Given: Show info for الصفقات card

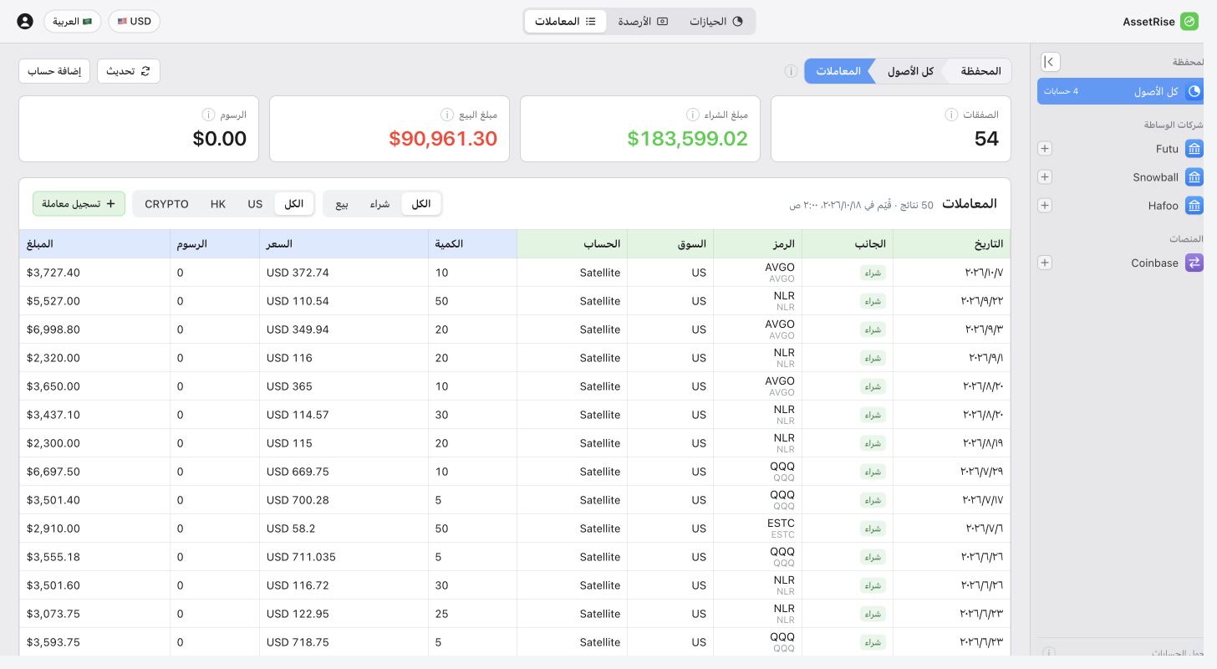Looking at the screenshot, I should 951,115.
